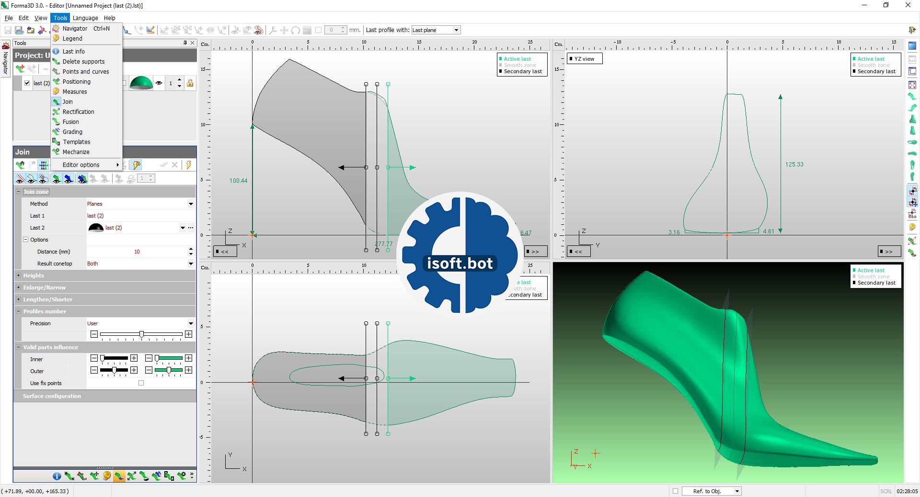The image size is (920, 497).
Task: Select the Rectification tool in bottom toolbar
Action: click(131, 476)
